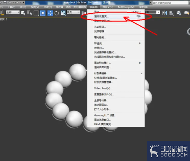Open the 组(G) menu
190x161 pixels.
[23, 7]
